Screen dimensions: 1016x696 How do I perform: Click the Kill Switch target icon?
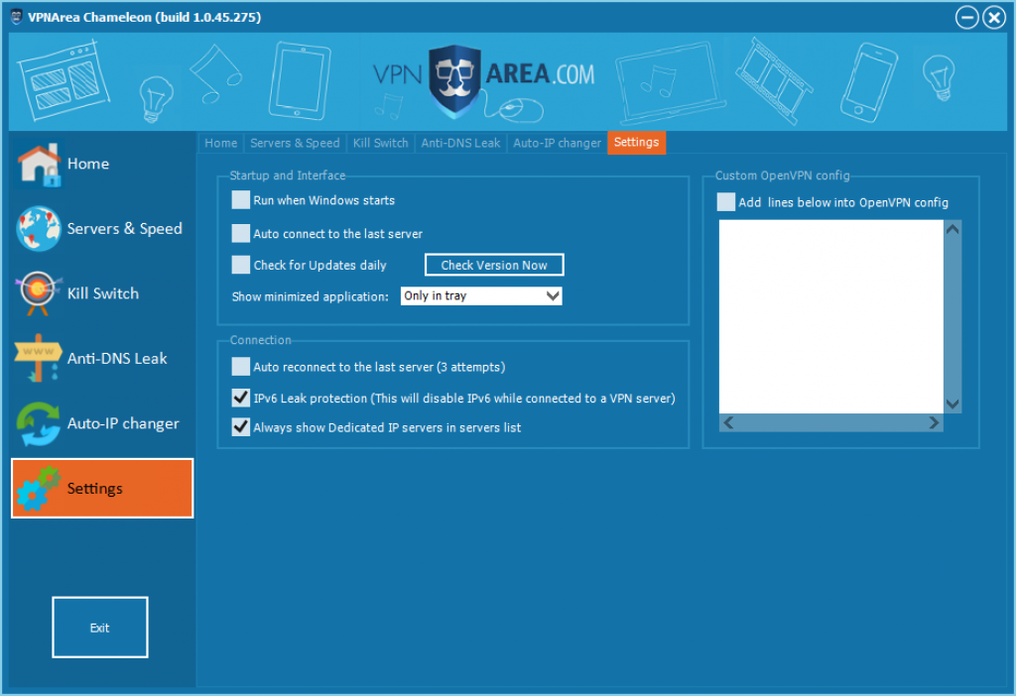coord(39,293)
